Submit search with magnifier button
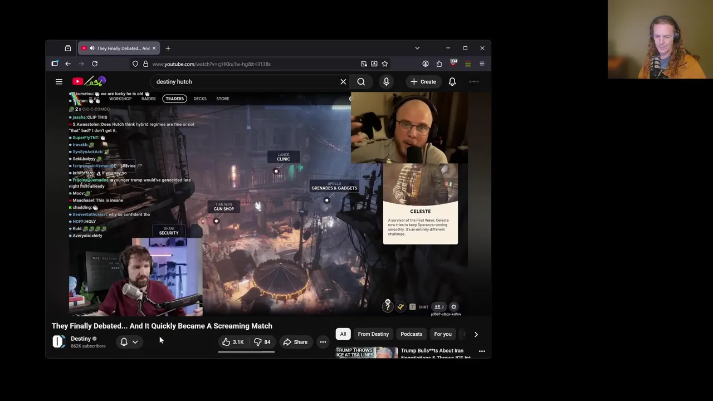This screenshot has height=401, width=713. [361, 82]
